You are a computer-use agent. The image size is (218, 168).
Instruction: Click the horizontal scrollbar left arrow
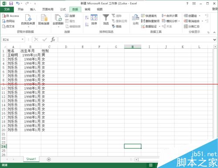(136, 160)
